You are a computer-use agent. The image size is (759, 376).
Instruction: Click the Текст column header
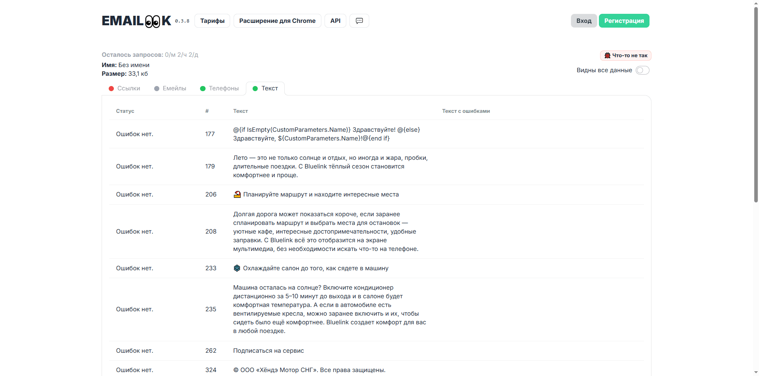tap(241, 111)
